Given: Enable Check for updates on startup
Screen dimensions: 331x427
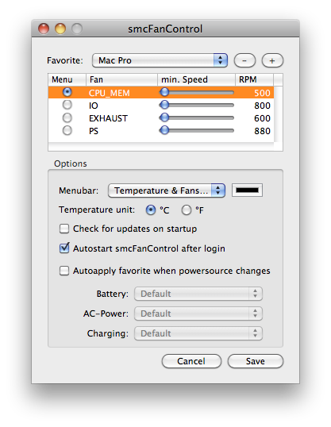Looking at the screenshot, I should [64, 229].
